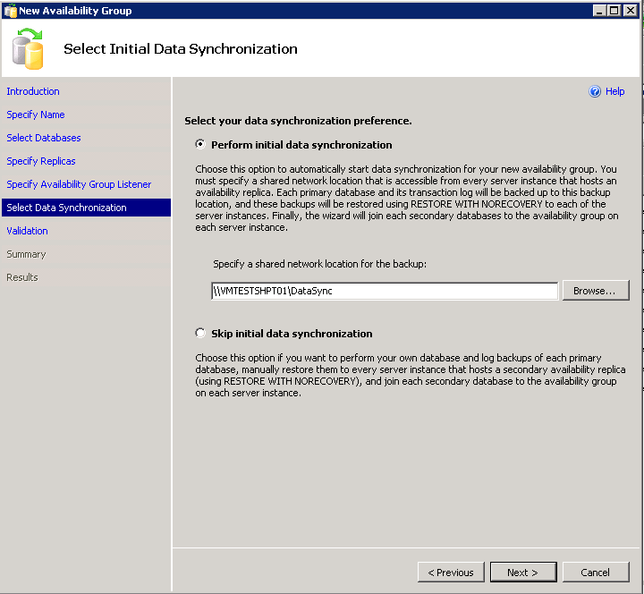Screen dimensions: 644x594
Task: Click the title bar window icon
Action: [x=9, y=10]
